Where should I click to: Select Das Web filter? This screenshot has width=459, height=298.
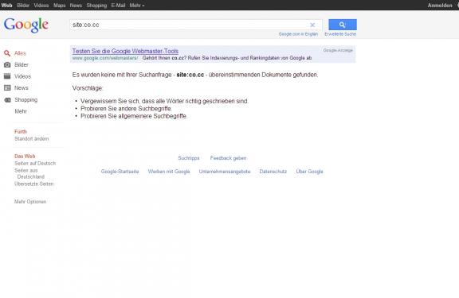[25, 156]
